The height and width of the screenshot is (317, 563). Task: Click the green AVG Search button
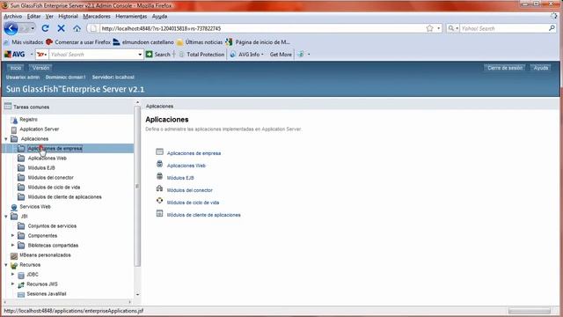coord(158,55)
